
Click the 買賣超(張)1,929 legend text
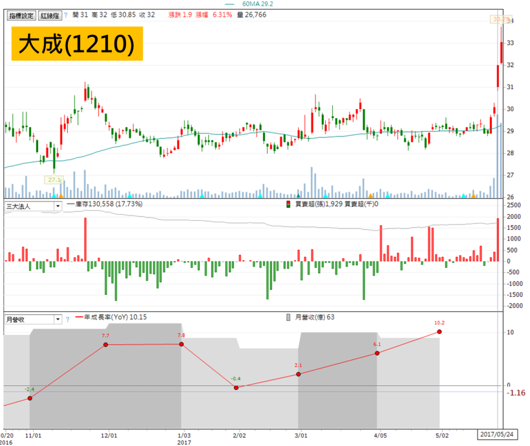tap(319, 204)
